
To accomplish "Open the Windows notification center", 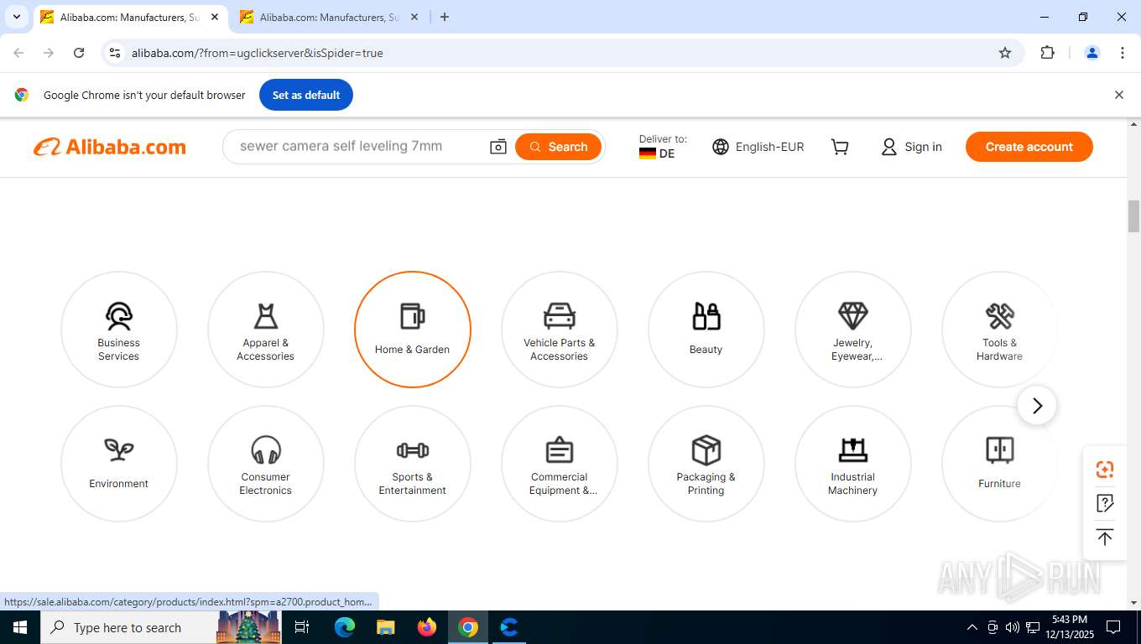I will (x=1113, y=627).
